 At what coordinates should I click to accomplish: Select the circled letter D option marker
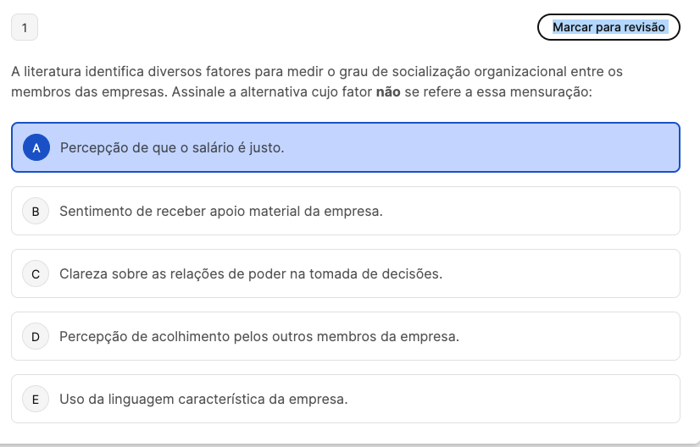[36, 336]
